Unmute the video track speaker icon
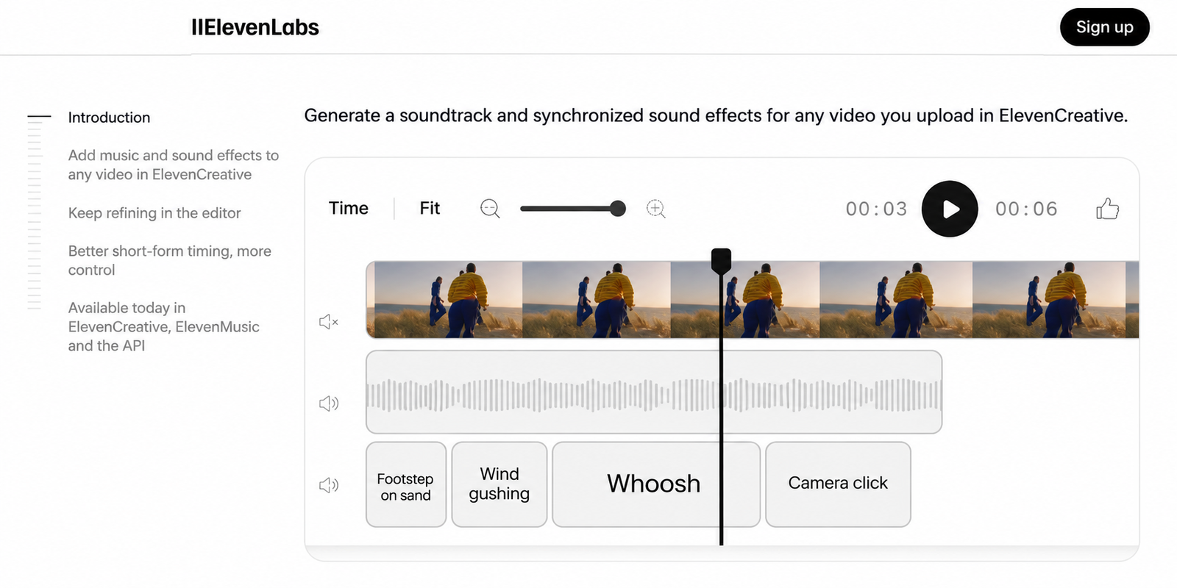This screenshot has width=1177, height=588. (328, 322)
